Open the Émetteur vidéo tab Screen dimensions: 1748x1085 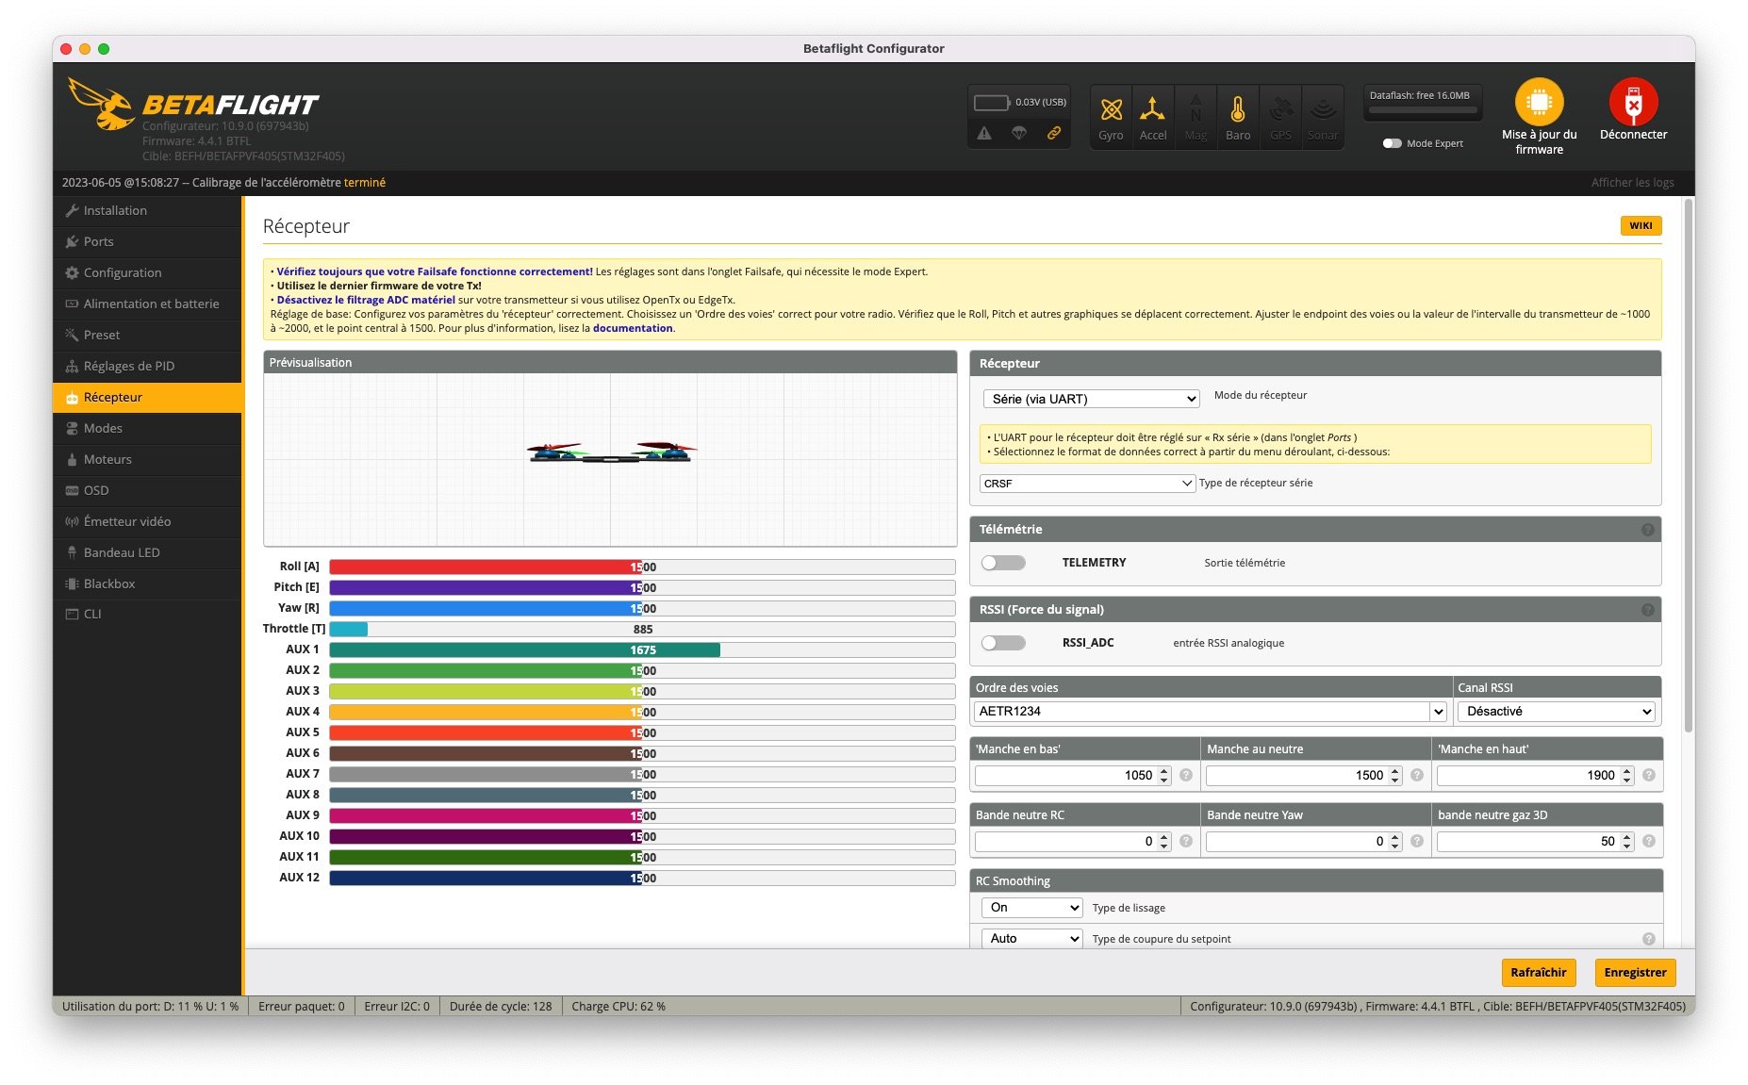coord(147,522)
